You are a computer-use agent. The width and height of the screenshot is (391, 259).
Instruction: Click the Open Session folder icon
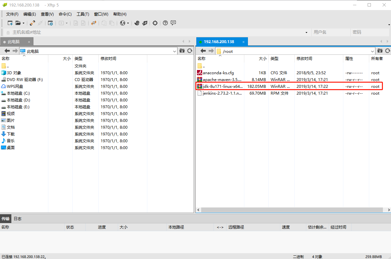click(18, 23)
